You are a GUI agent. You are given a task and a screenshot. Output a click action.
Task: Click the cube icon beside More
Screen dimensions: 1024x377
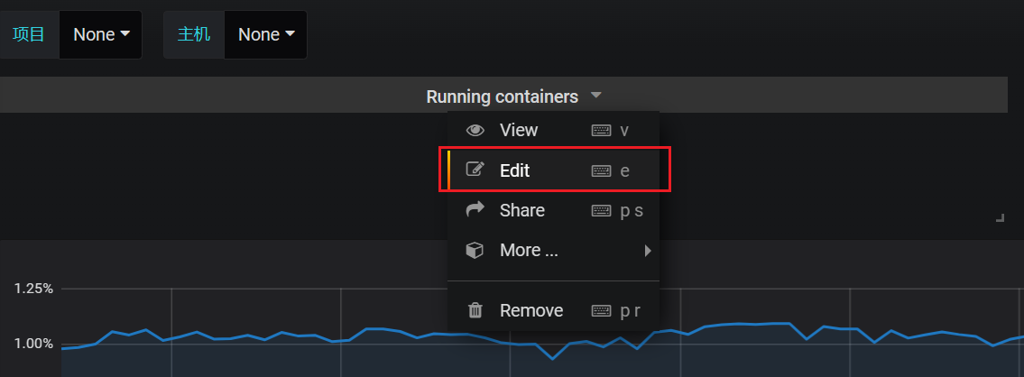[x=475, y=250]
